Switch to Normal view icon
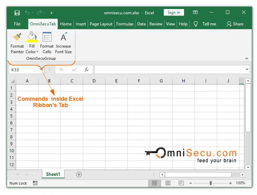 coord(154,183)
